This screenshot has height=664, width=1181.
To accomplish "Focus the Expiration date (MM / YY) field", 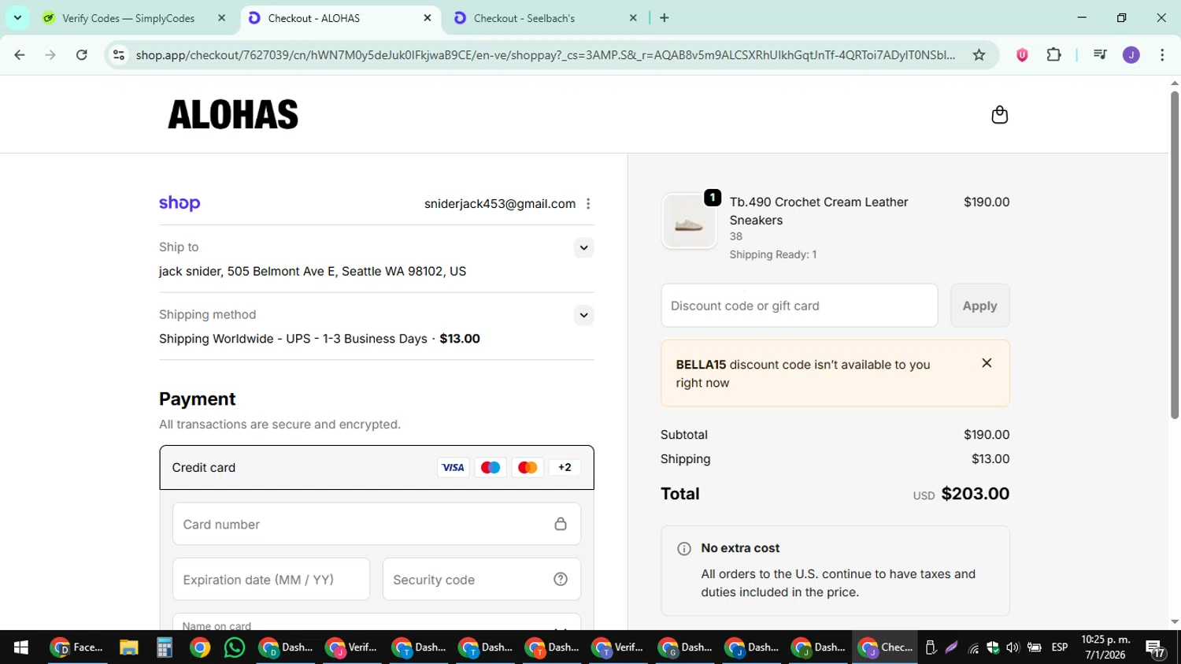I will point(271,579).
